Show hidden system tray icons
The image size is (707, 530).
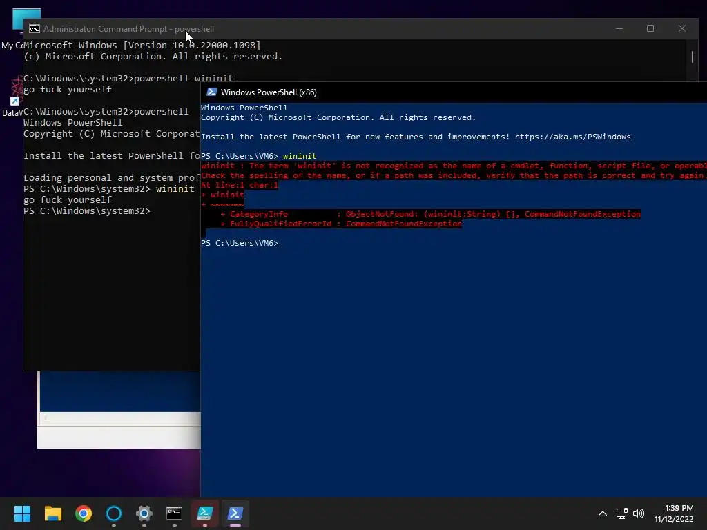click(602, 513)
